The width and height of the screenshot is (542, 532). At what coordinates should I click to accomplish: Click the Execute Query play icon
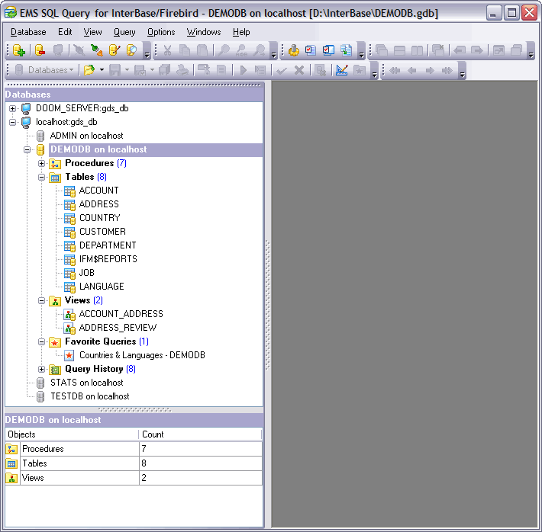[x=243, y=70]
